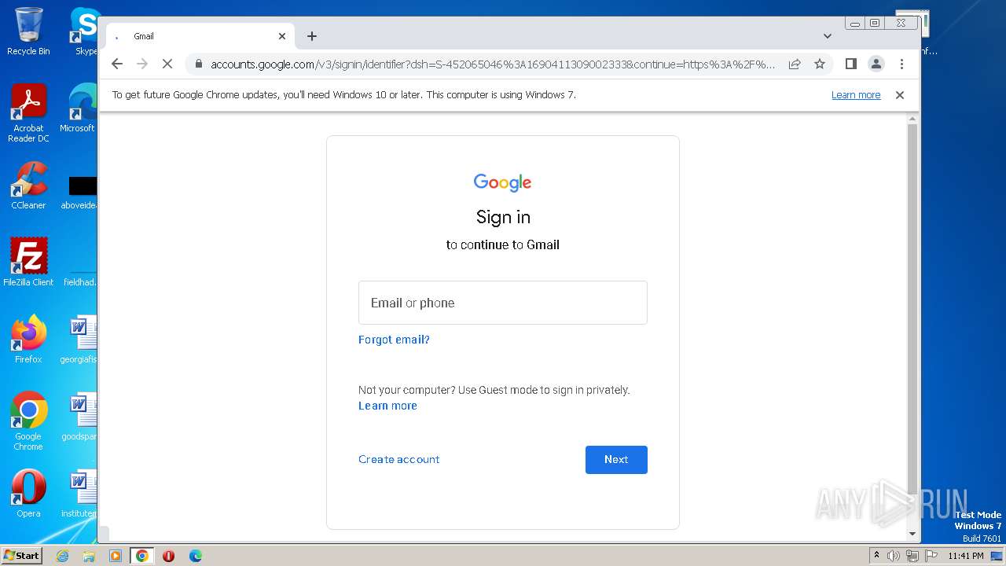Viewport: 1006px width, 566px height.
Task: Stop loading the page
Action: [167, 64]
